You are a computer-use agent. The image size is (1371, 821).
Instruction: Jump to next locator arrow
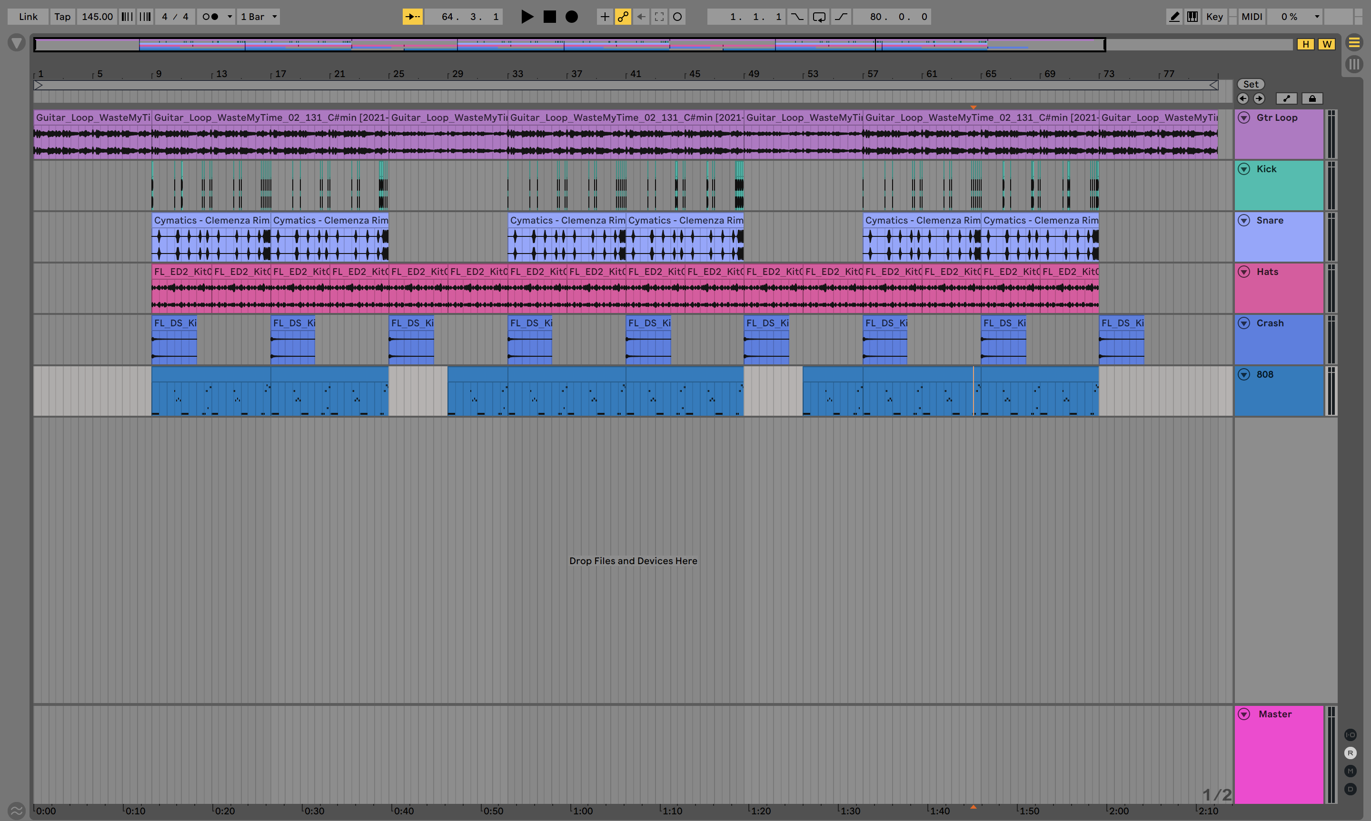click(x=1259, y=98)
